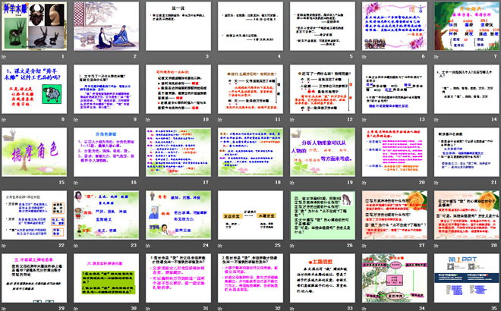Click the animation star under slide 6
Viewport: 501px width, 311px height.
[364, 57]
